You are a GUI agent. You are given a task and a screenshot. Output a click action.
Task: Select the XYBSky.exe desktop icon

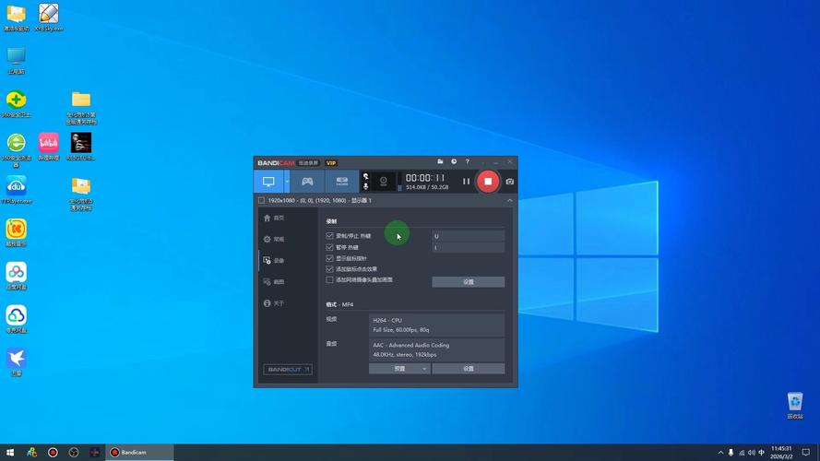coord(49,18)
